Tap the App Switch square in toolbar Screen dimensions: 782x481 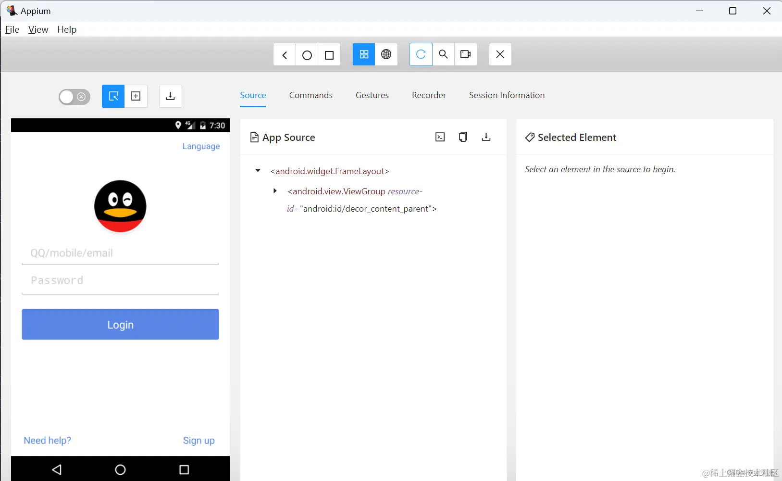[329, 55]
